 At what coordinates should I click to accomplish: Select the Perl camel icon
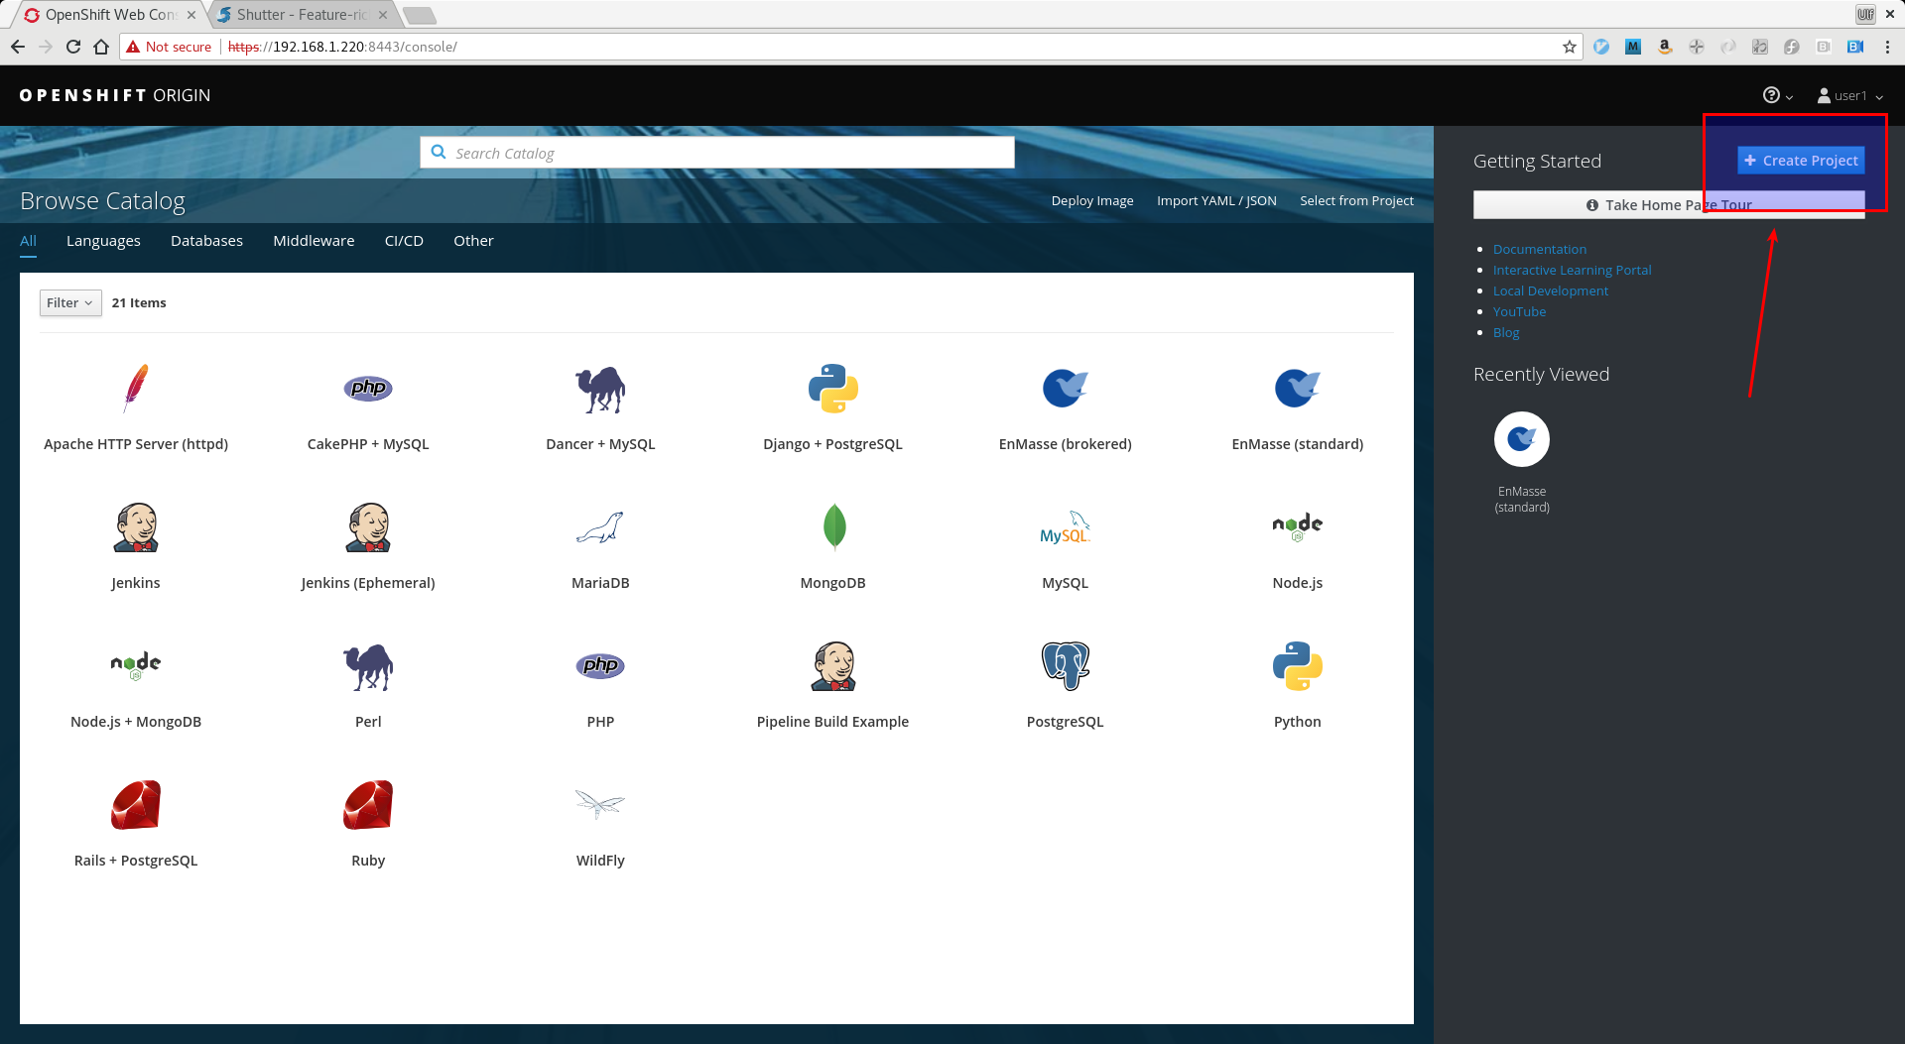368,666
